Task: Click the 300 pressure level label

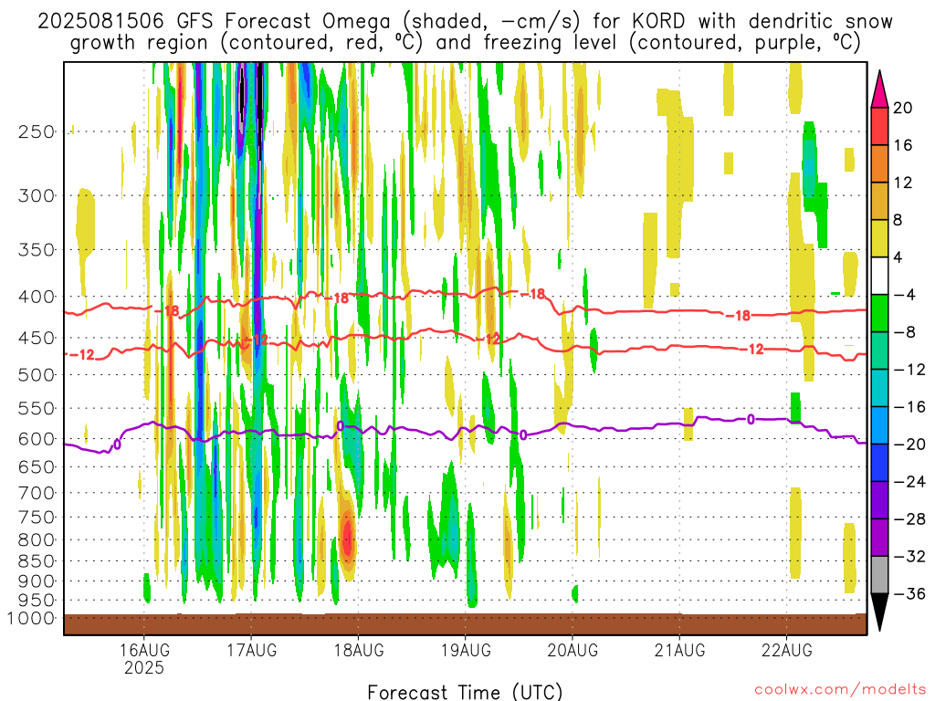Action: 37,195
